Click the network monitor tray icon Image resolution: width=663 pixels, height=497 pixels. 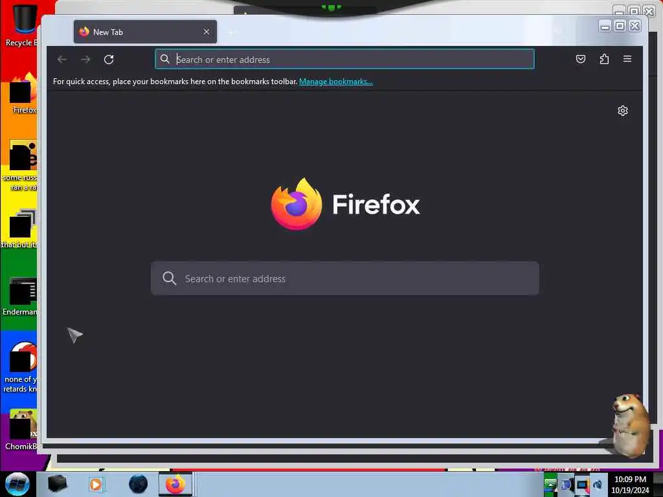(x=582, y=485)
